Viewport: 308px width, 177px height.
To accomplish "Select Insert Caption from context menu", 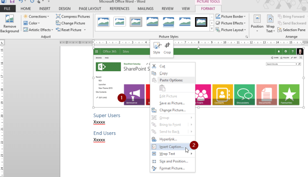I will point(171,147).
